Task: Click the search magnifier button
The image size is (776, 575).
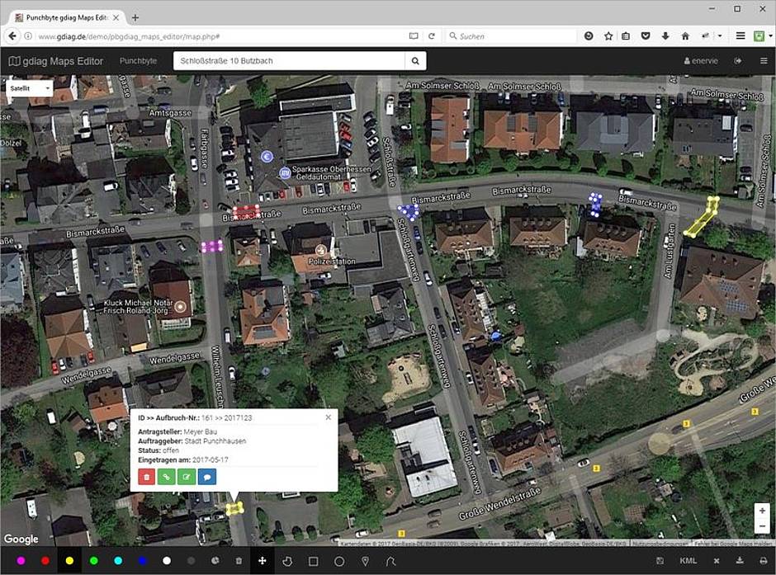Action: [x=415, y=61]
